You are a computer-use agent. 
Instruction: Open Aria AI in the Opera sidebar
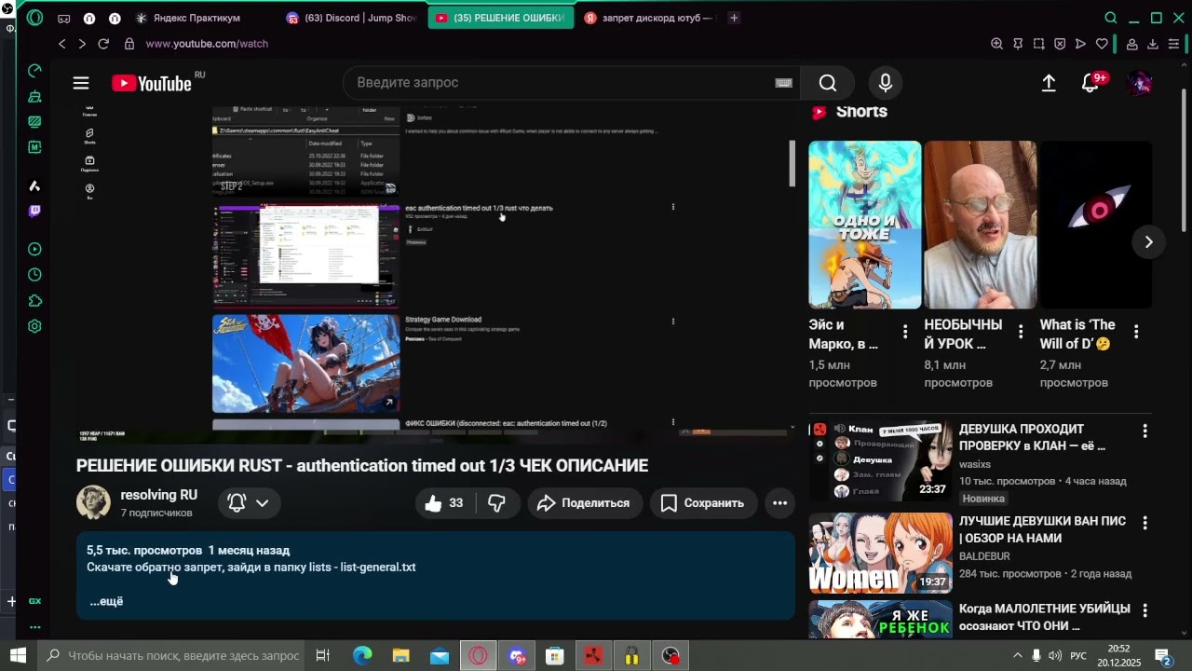34,185
